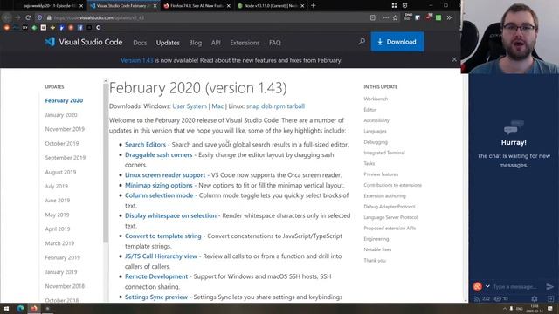Click the Mac download link
Viewport: 559px width, 314px height.
pos(217,106)
